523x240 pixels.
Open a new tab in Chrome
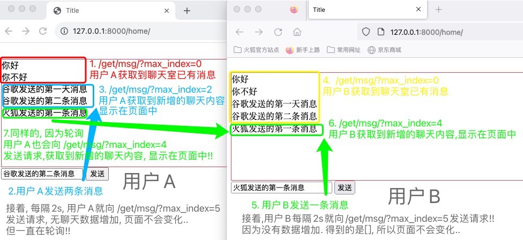pos(186,11)
